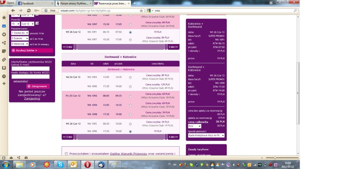Image resolution: width=346 pixels, height=169 pixels.
Task: Select Nd 24 Cze W6 1098 17:30 radio
Action: 130,87
